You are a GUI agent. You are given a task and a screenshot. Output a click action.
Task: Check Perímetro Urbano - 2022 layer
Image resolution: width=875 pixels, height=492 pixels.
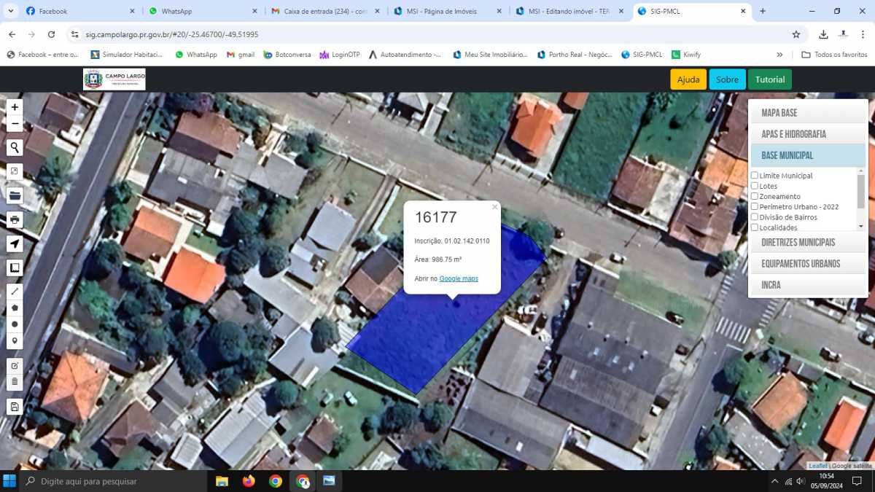[x=755, y=206]
